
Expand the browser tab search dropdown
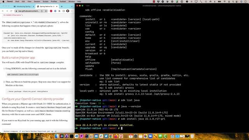coord(72,7)
